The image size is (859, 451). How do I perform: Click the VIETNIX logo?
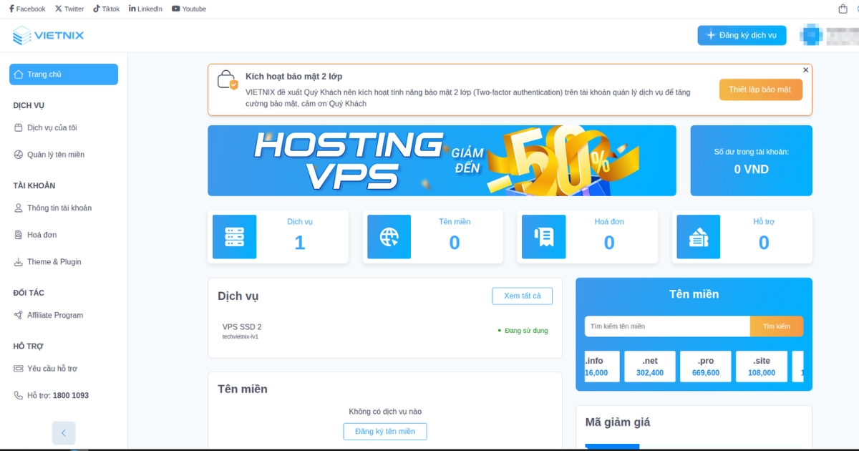click(49, 34)
